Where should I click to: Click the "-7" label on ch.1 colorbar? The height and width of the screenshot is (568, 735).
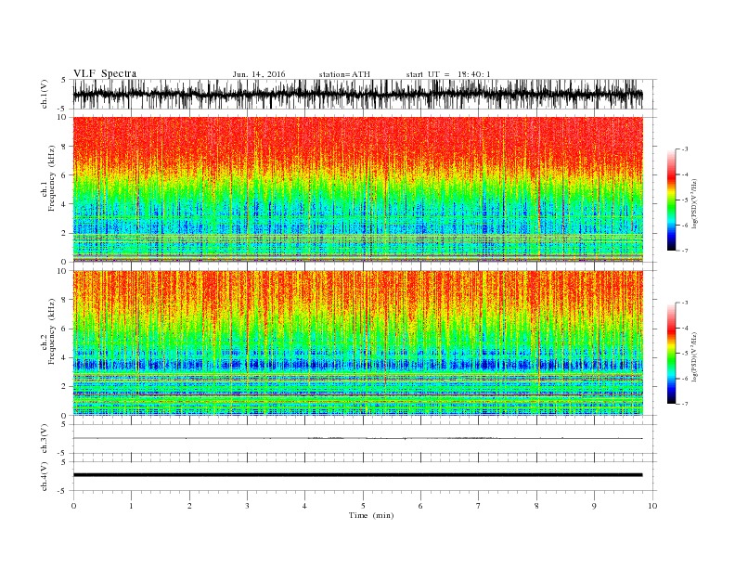684,251
